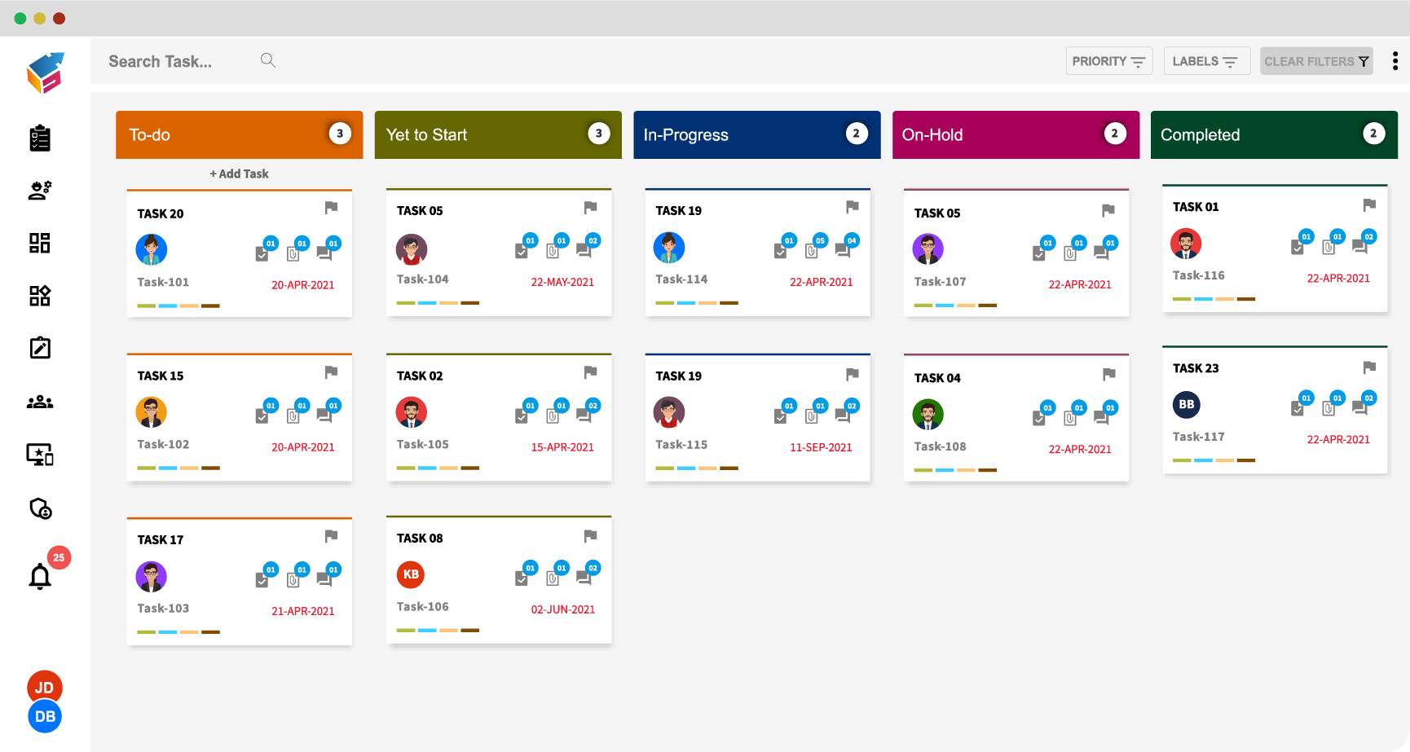The height and width of the screenshot is (752, 1410).
Task: Click the widgets shapes icon in sidebar
Action: point(39,296)
